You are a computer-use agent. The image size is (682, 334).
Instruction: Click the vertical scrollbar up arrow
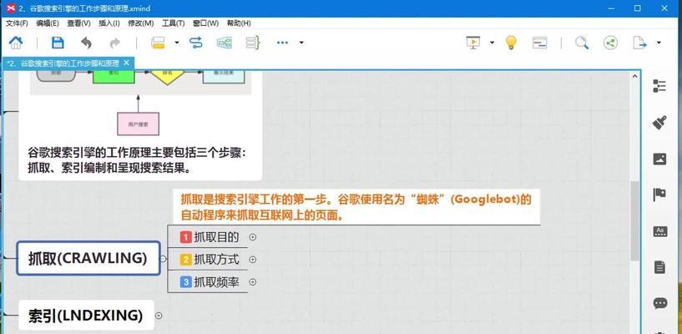click(634, 77)
